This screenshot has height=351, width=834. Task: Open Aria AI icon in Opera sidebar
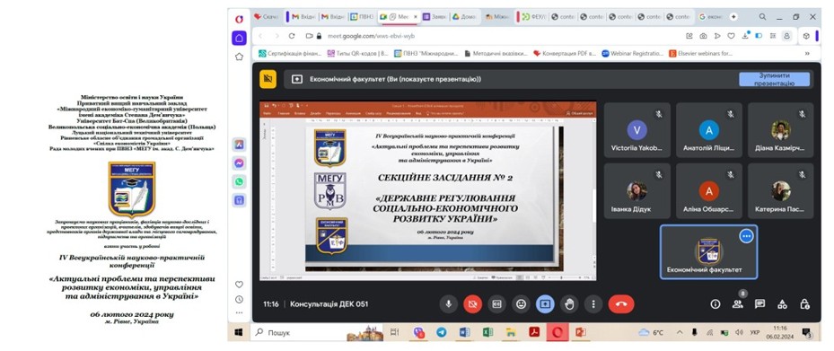[240, 145]
